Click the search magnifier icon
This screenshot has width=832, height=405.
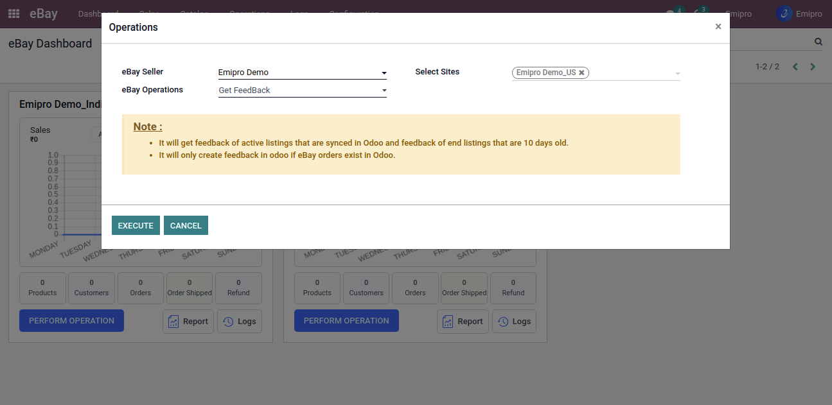[818, 42]
